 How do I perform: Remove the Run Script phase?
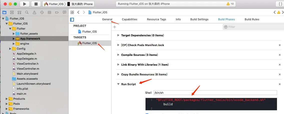[x=280, y=84]
